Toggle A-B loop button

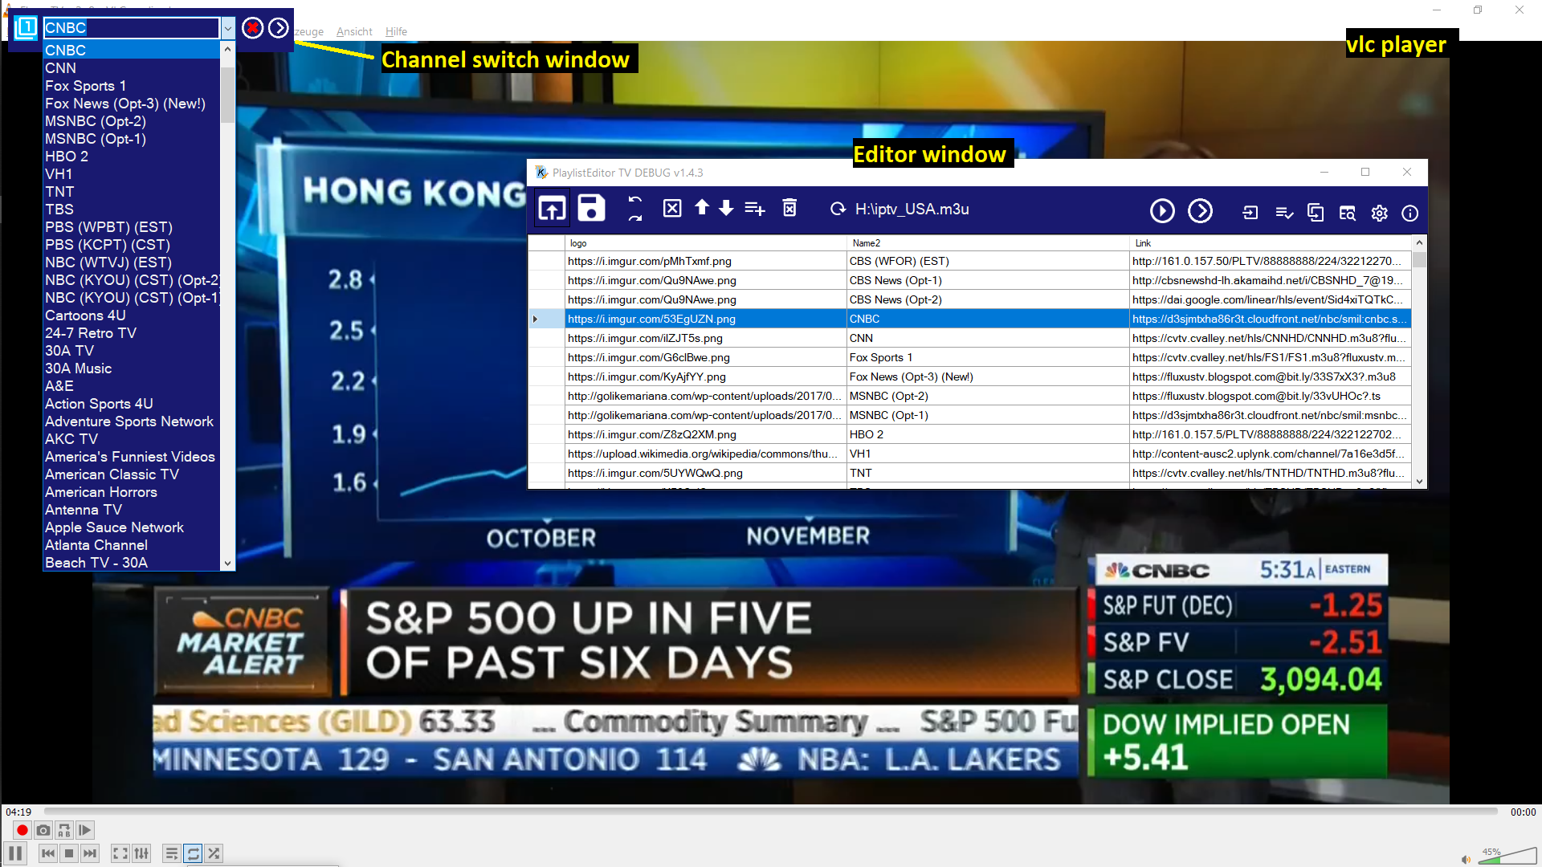(64, 830)
